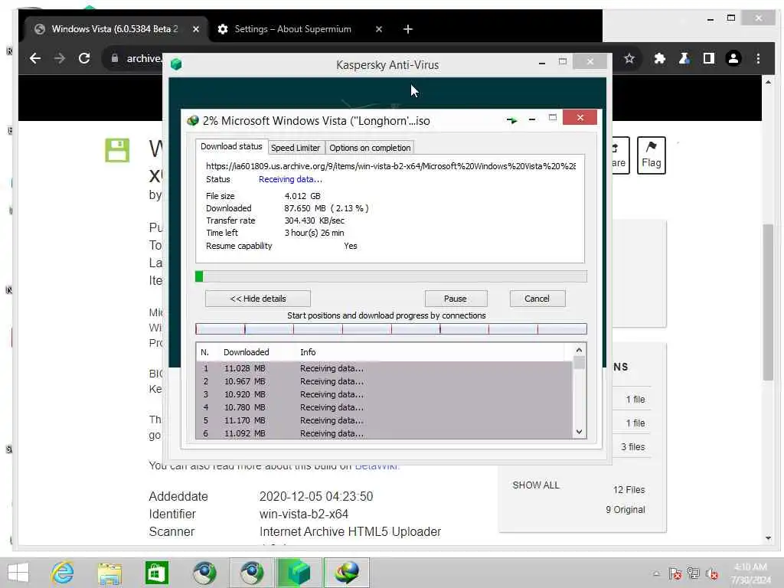Open the browser extensions puzzle icon
The width and height of the screenshot is (784, 588).
[x=659, y=58]
